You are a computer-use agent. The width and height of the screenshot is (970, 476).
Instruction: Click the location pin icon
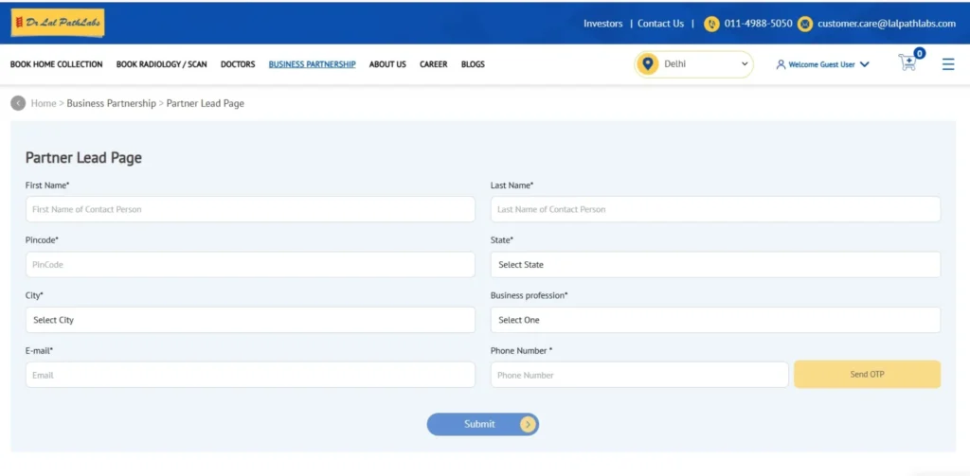pos(648,64)
